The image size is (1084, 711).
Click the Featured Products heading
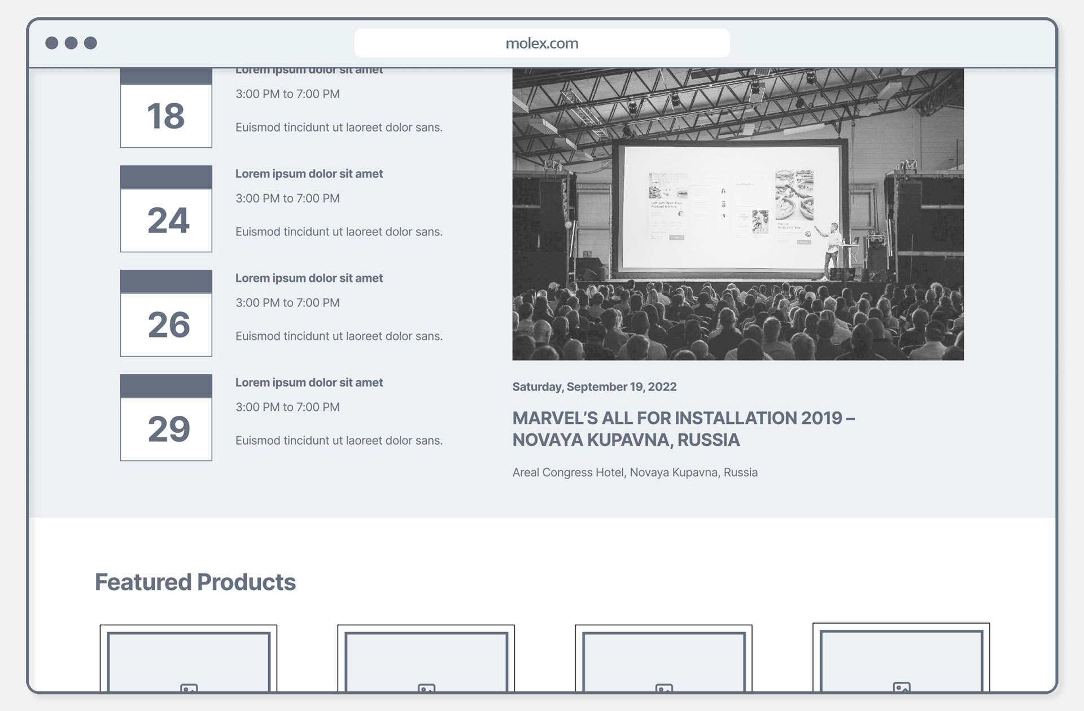[x=195, y=582]
